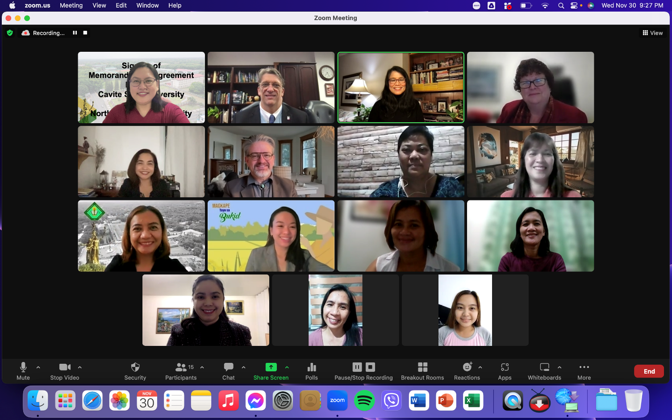Screen dimensions: 672x420
Task: Open Safari from the Dock
Action: coord(92,400)
